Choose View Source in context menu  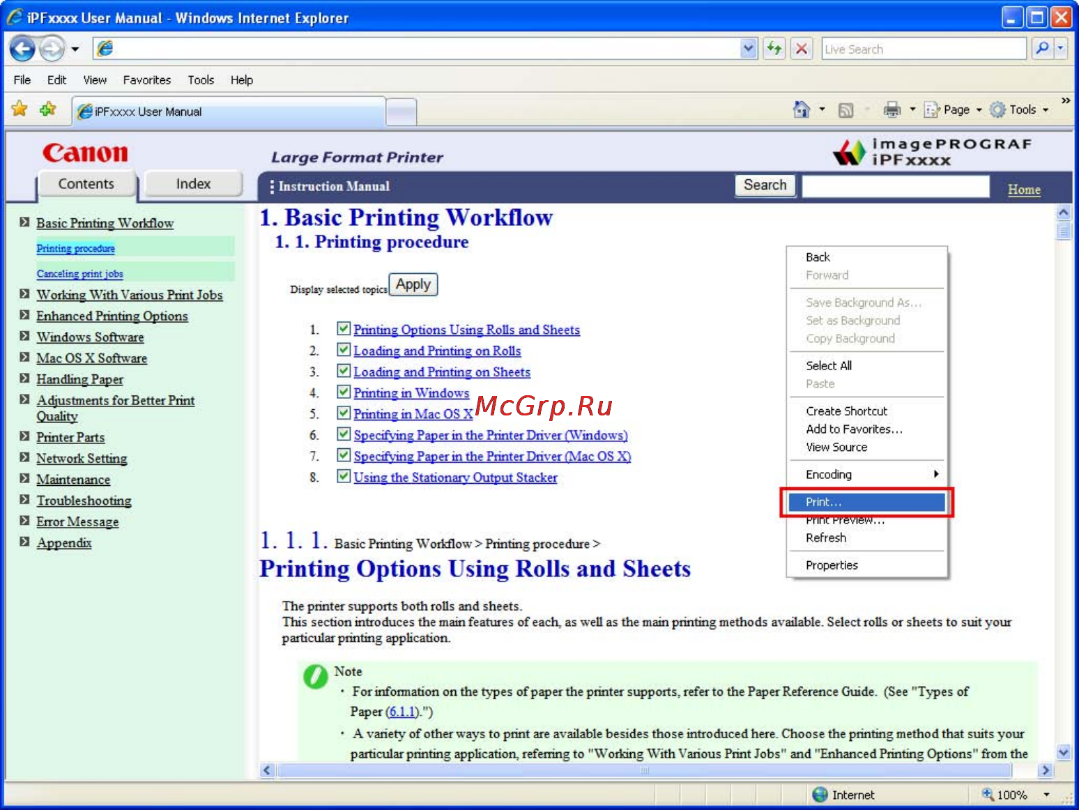click(866, 447)
